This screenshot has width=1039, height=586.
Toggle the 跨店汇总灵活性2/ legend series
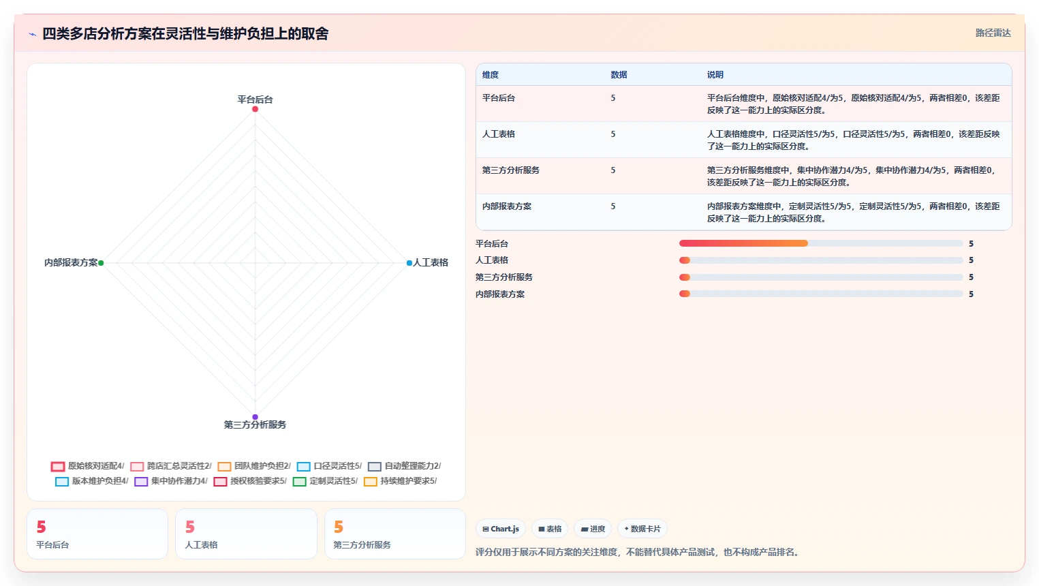coord(171,466)
